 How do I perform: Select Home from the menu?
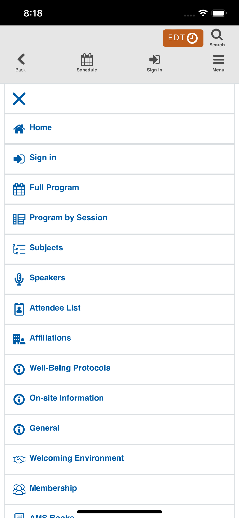pos(41,127)
